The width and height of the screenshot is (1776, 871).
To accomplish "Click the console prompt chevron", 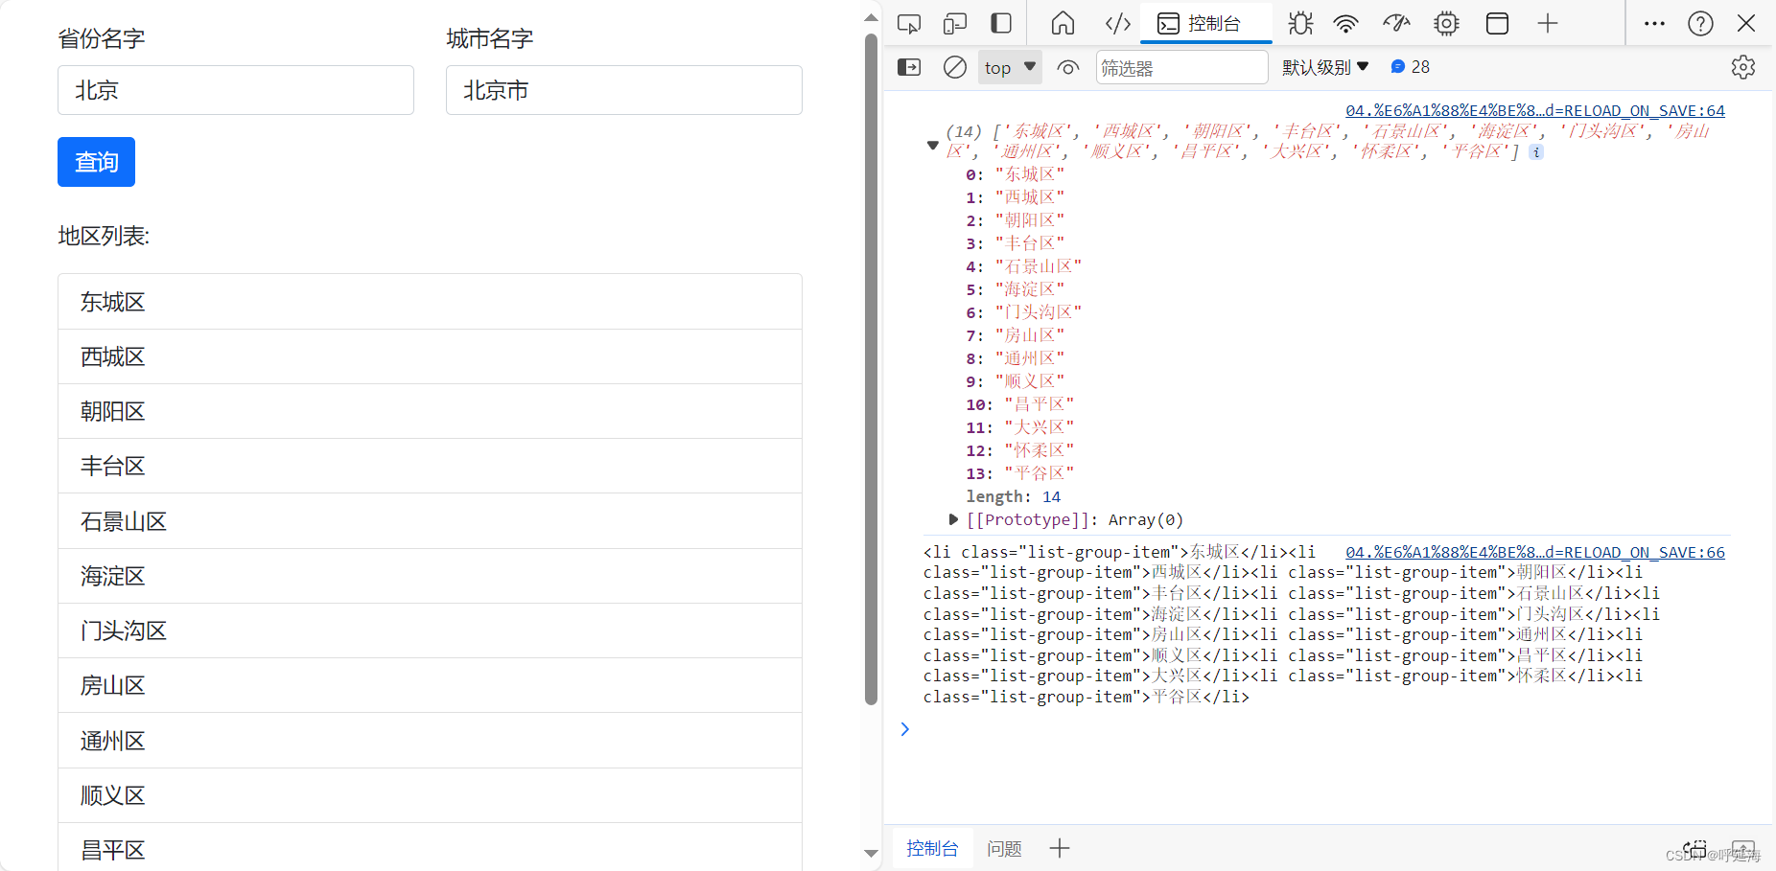I will (904, 729).
